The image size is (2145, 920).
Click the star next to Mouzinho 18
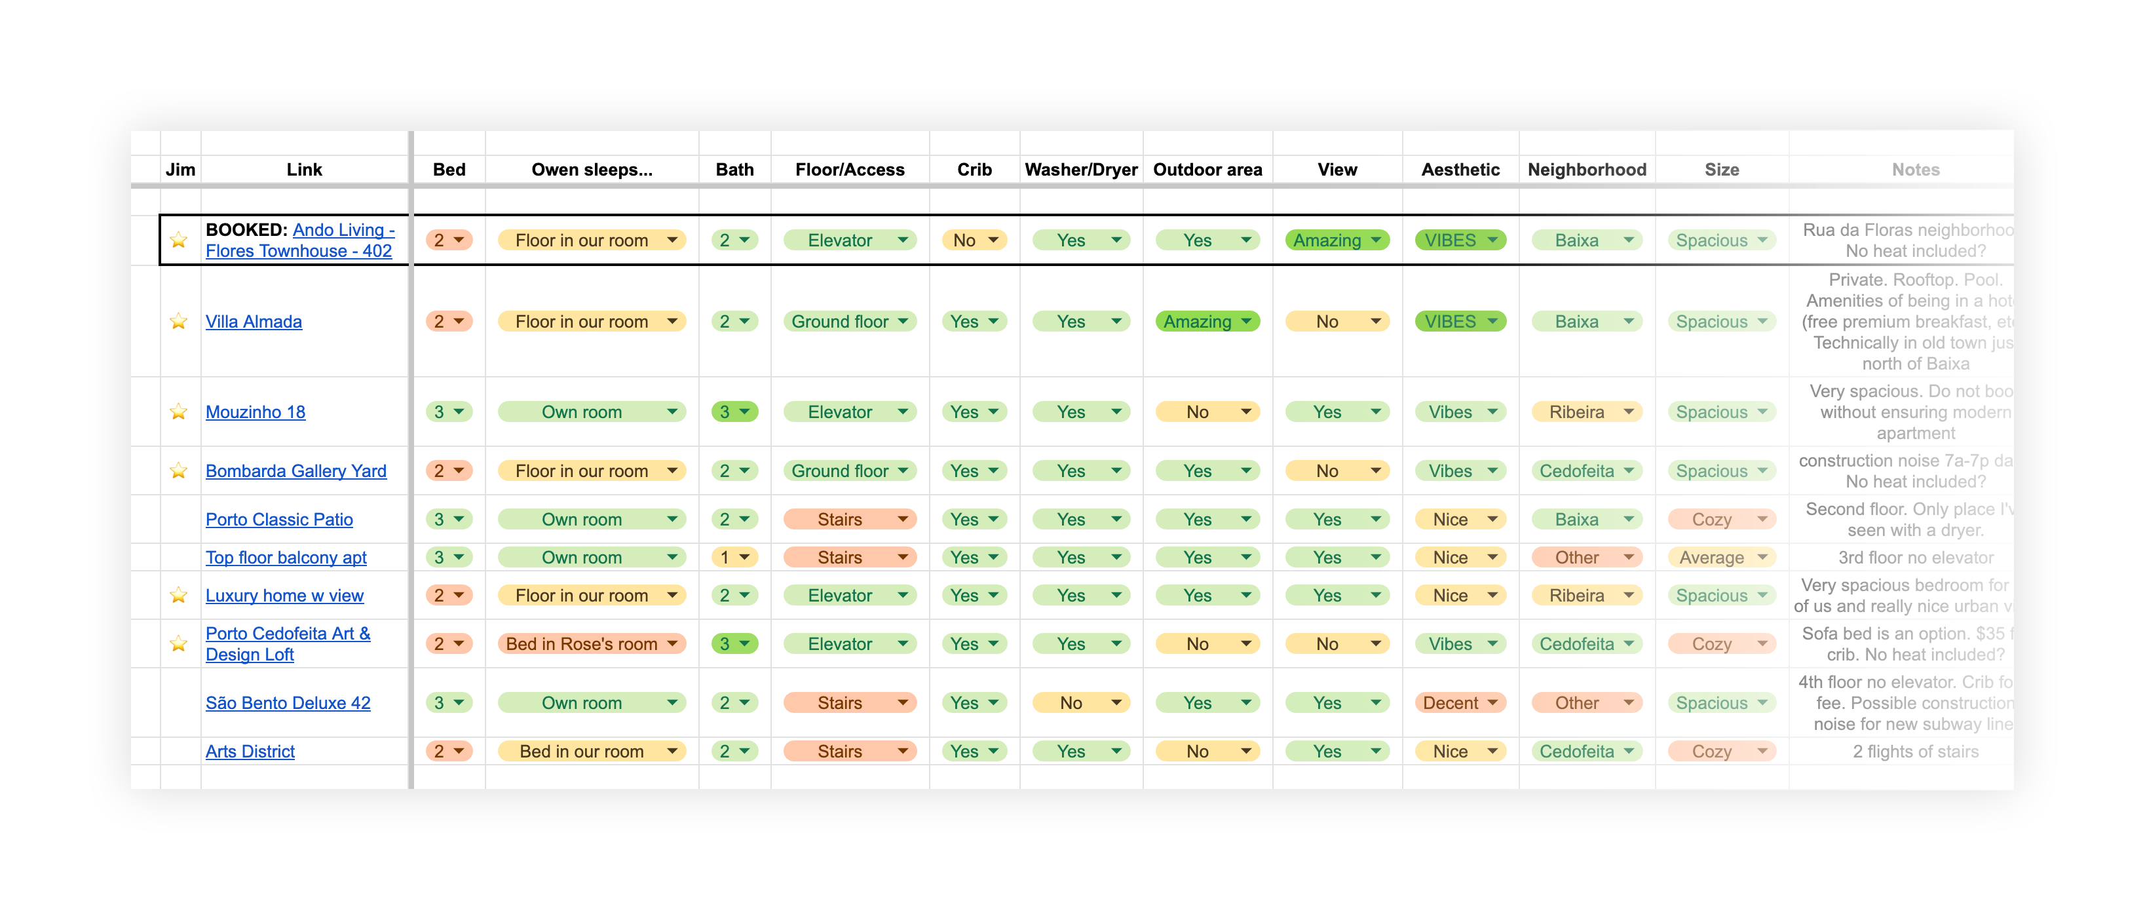[179, 412]
